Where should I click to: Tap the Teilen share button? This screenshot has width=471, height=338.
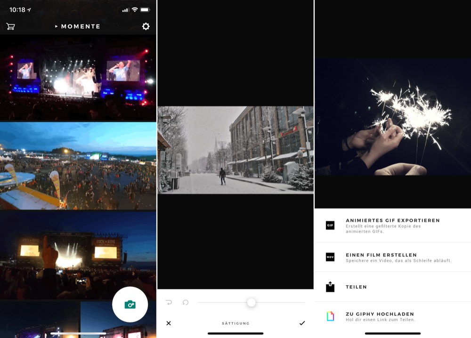(393, 287)
